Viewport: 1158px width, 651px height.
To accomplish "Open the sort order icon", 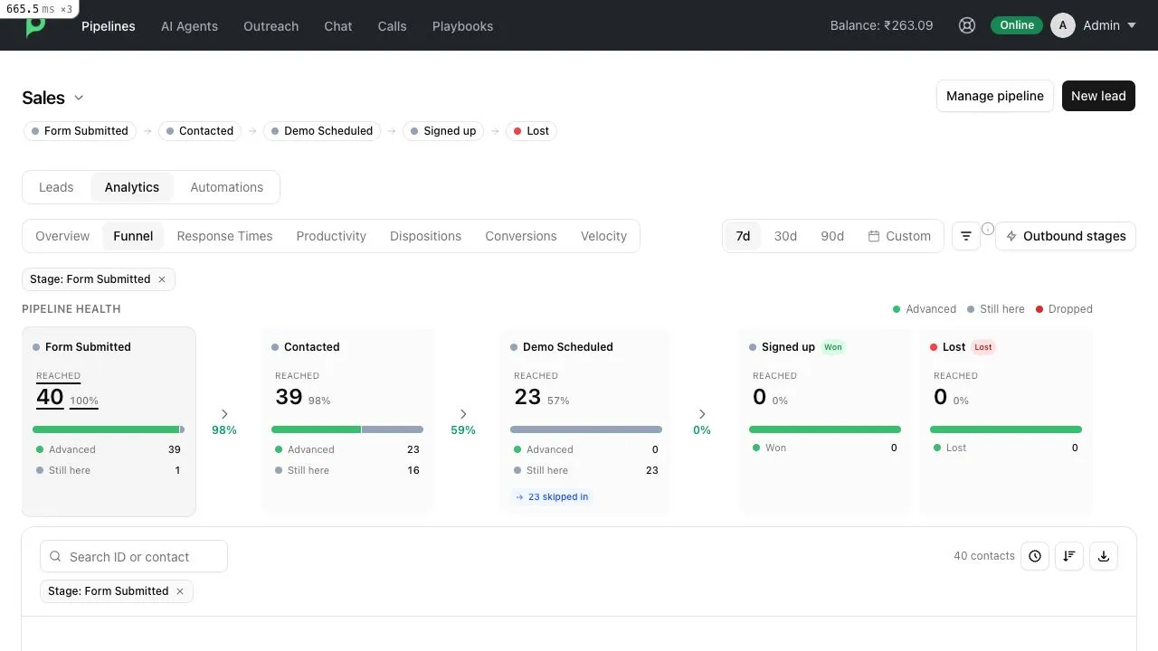I will [x=1069, y=556].
